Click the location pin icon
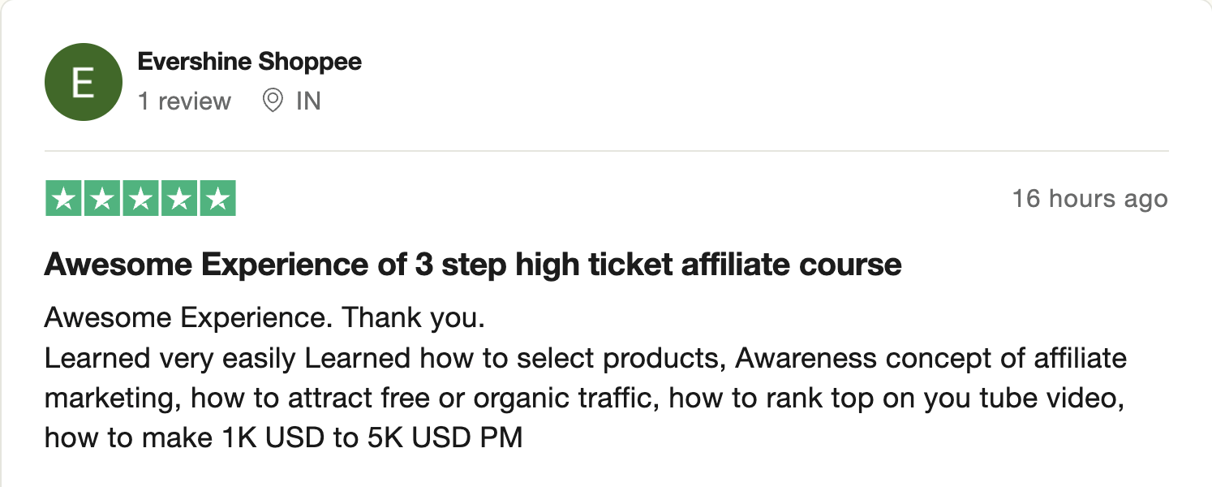The image size is (1212, 487). [x=273, y=101]
